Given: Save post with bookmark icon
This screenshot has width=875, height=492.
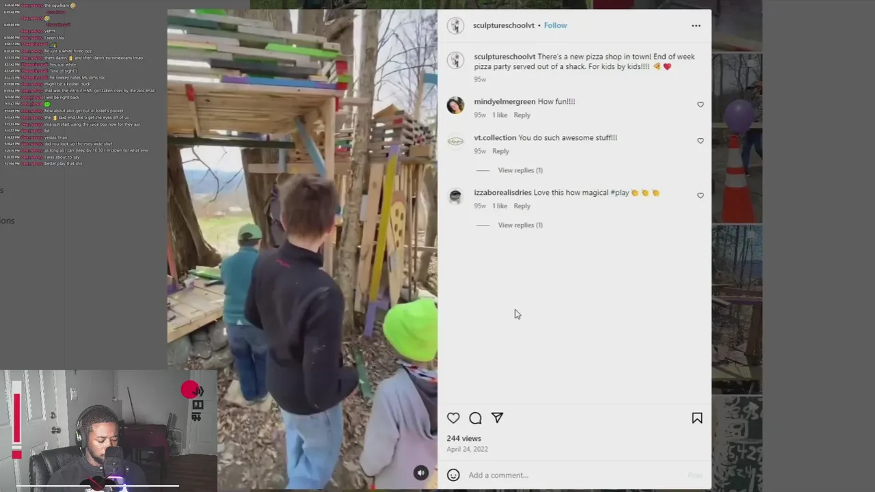Looking at the screenshot, I should (697, 418).
